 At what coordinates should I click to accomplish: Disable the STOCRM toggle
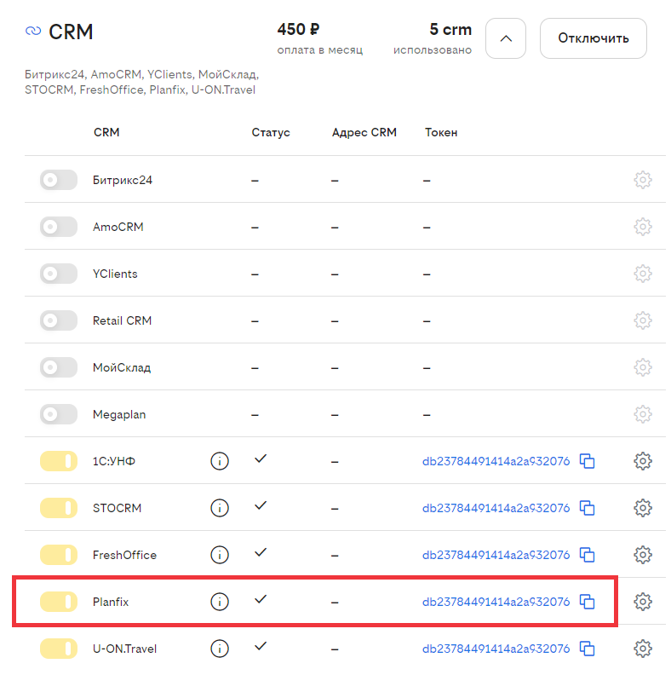click(x=58, y=508)
